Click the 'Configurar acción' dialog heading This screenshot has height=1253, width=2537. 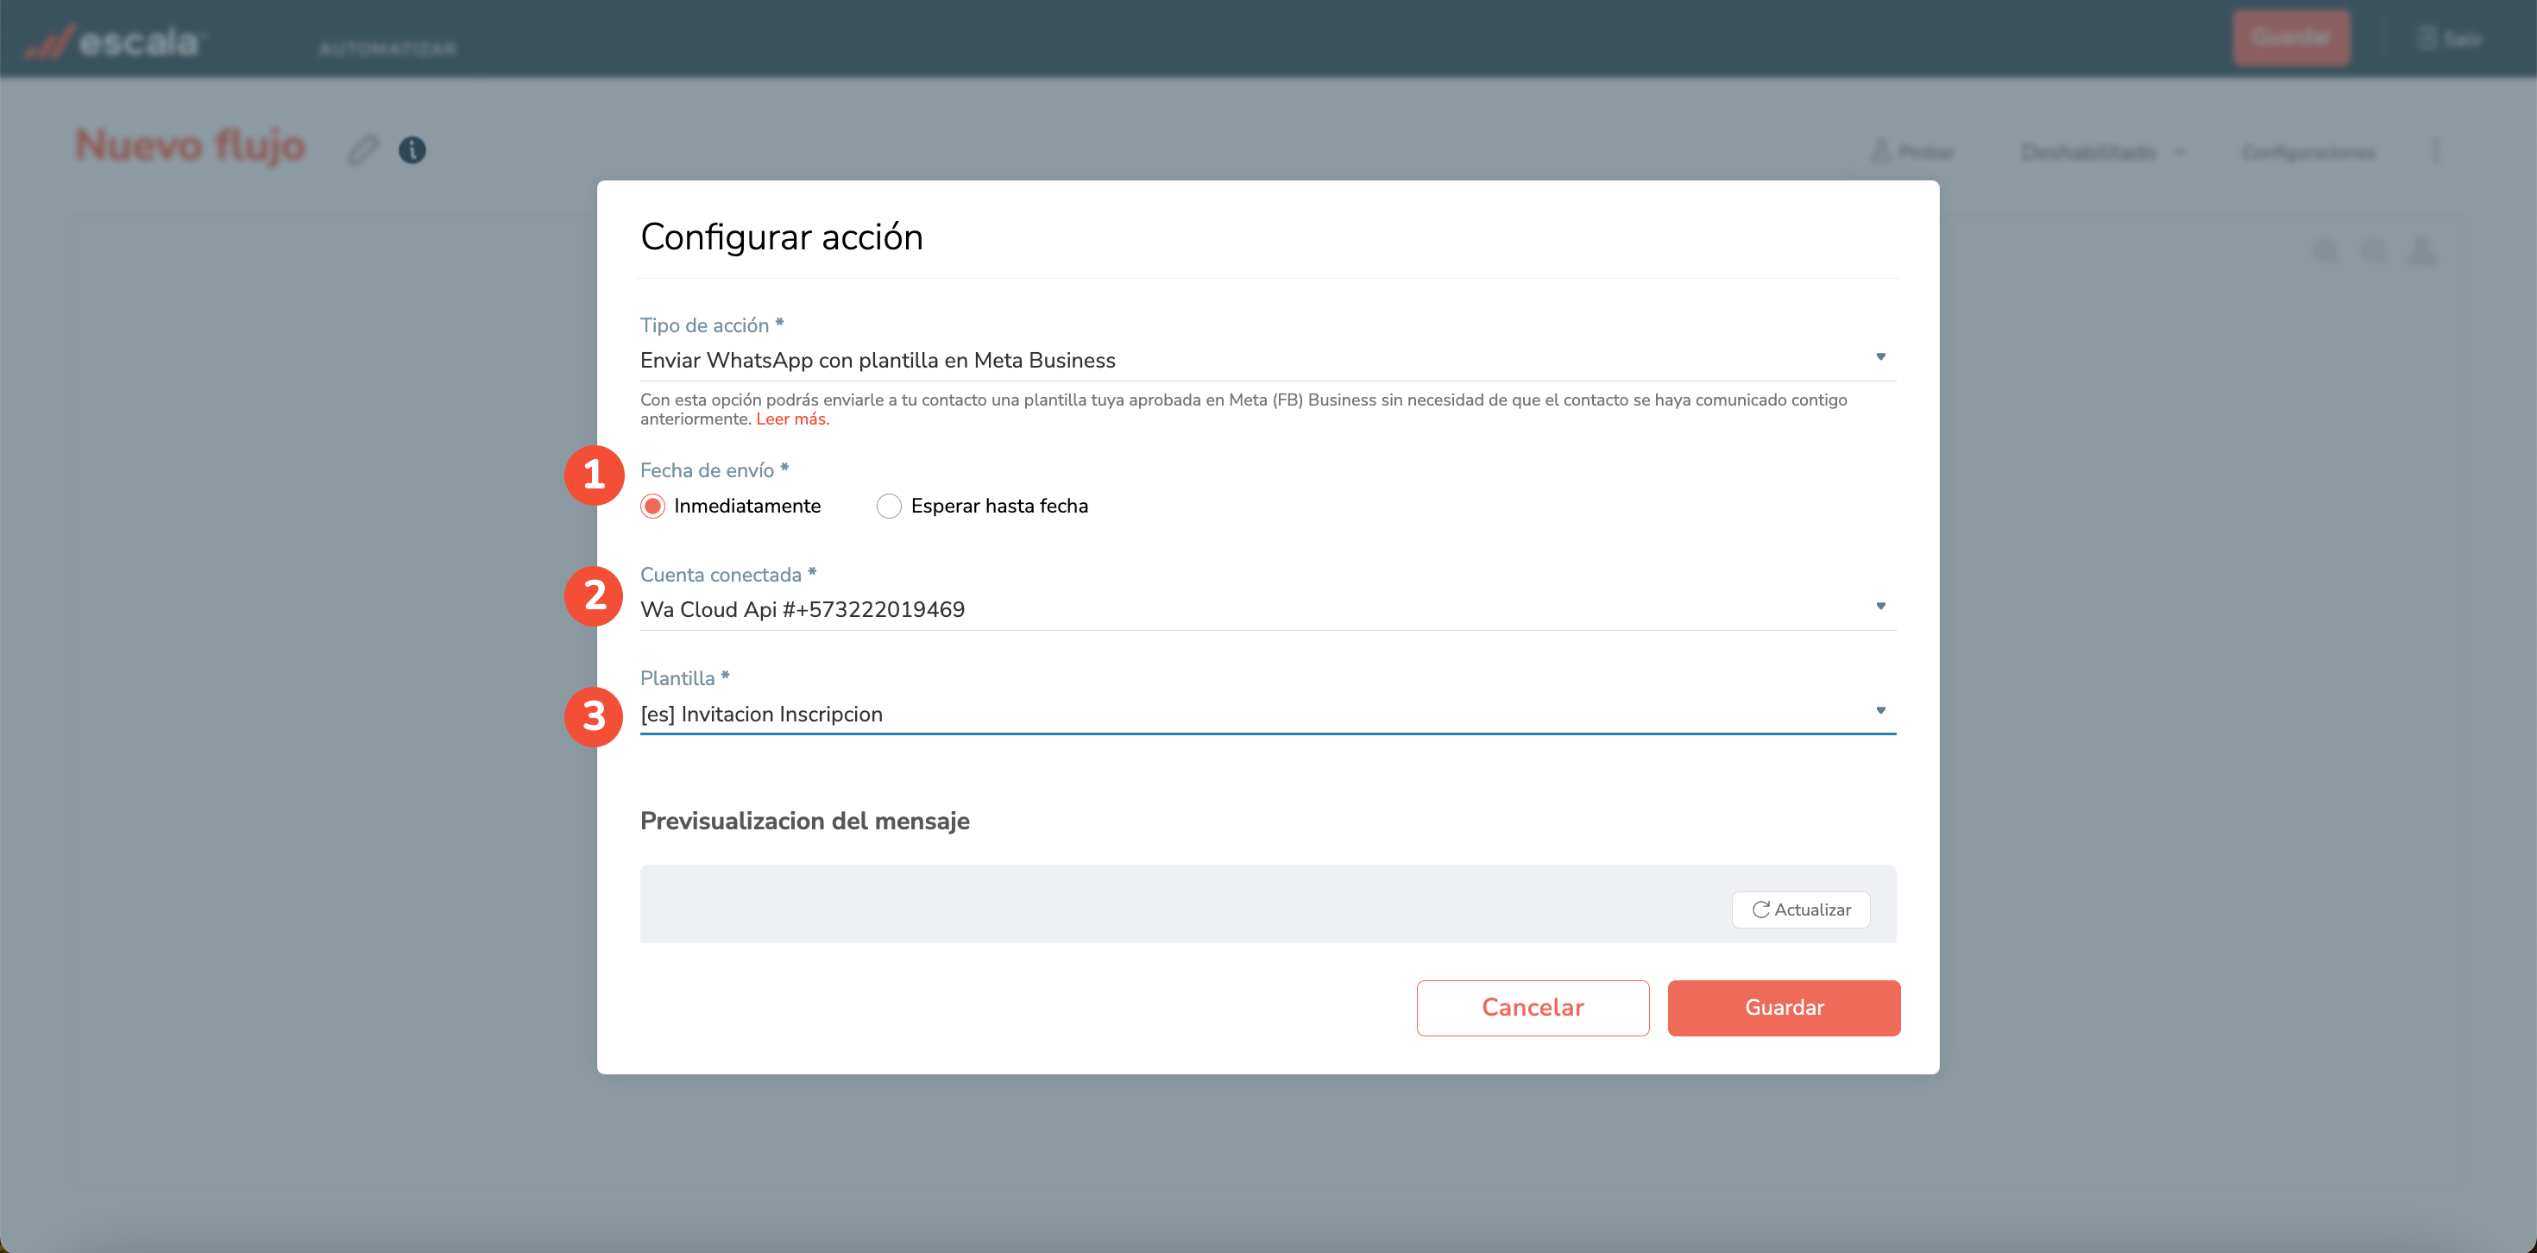click(781, 236)
